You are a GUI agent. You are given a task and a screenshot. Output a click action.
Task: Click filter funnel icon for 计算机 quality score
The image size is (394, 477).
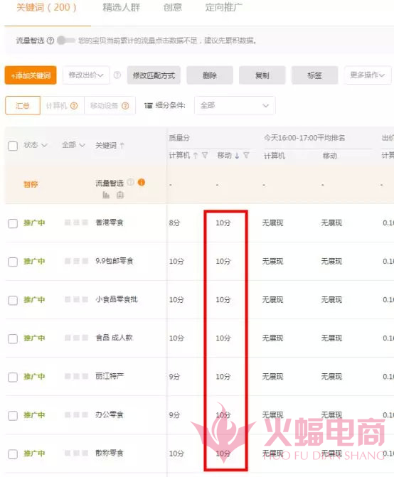pyautogui.click(x=205, y=156)
